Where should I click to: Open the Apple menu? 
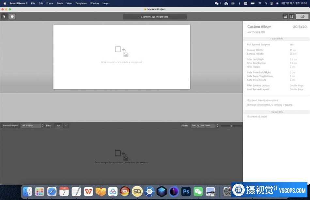[x=5, y=3]
